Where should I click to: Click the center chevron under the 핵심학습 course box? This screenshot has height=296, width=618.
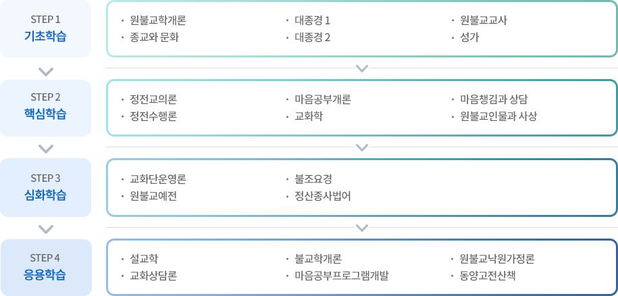click(x=362, y=147)
